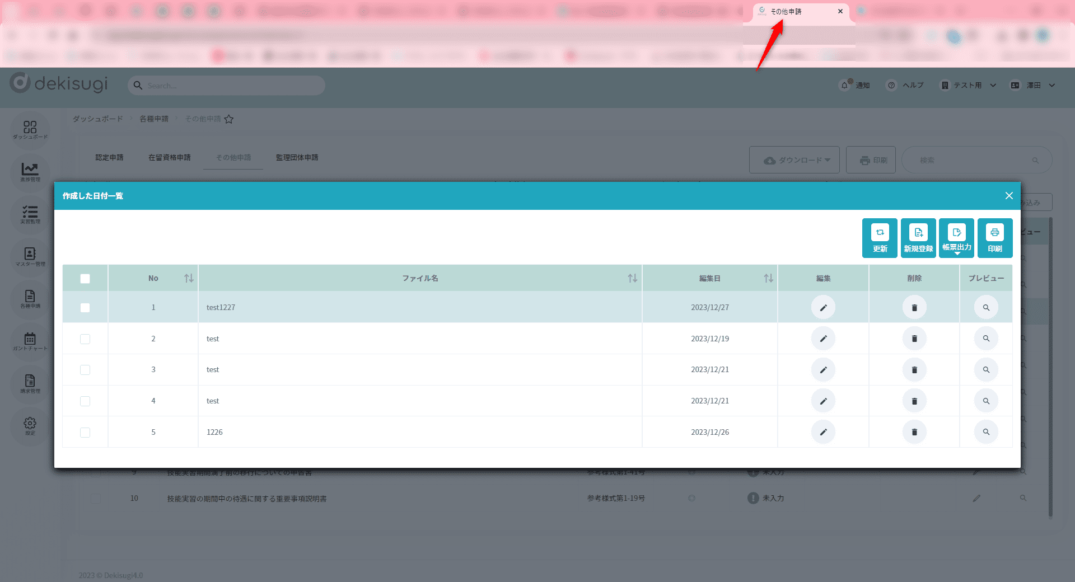Click the pencil edit icon for test1227

tap(823, 307)
